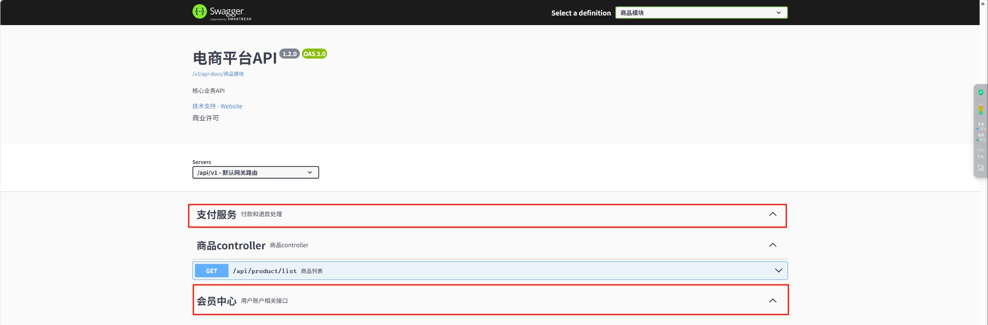Click the green Swagger logo icon
This screenshot has width=988, height=325.
pos(200,12)
